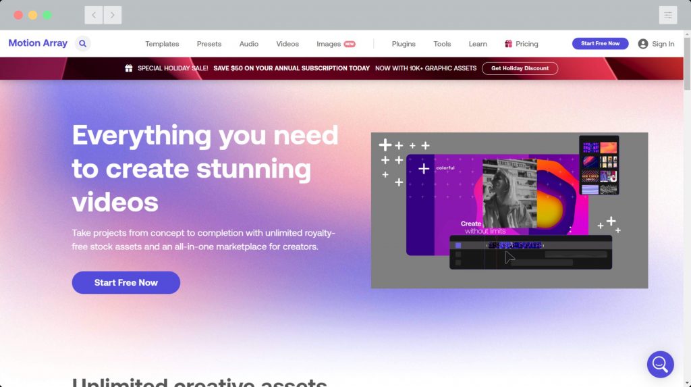Viewport: 691px width, 387px height.
Task: Click the browser forward arrow
Action: [113, 15]
